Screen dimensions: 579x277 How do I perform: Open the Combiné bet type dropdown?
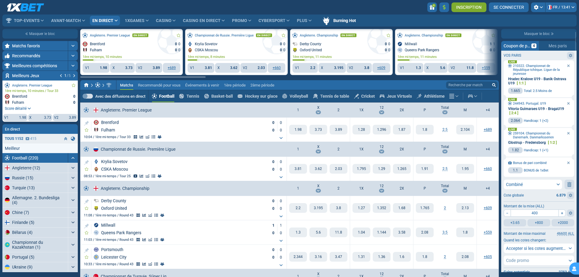[x=533, y=184]
